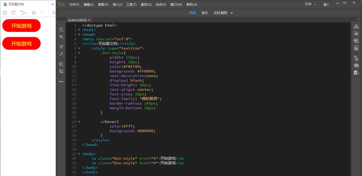Switch to 实时视图 view

(220, 13)
